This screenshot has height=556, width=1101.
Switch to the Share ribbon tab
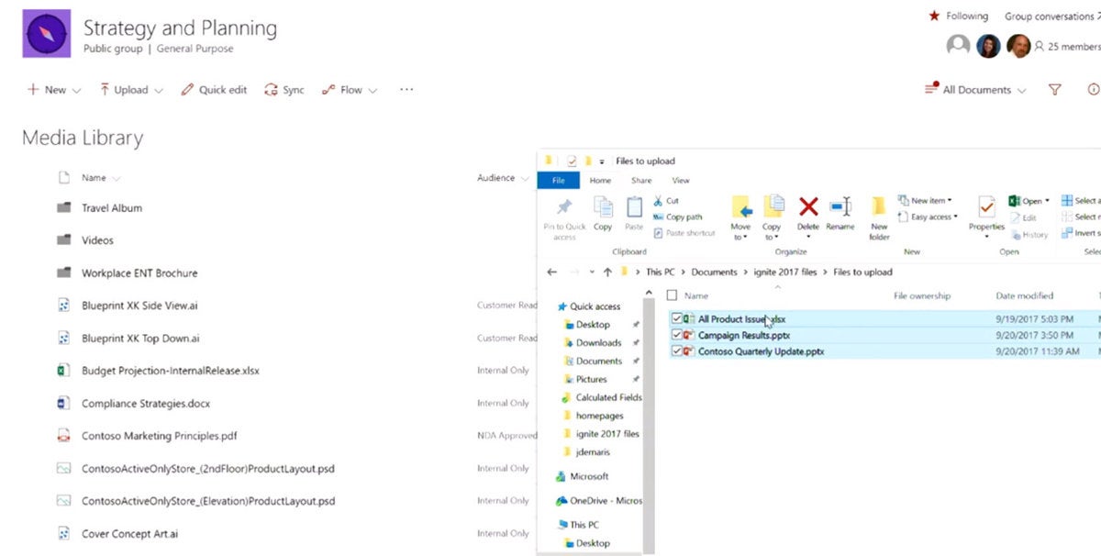(641, 181)
